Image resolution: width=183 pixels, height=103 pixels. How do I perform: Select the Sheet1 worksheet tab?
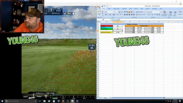tap(106, 98)
